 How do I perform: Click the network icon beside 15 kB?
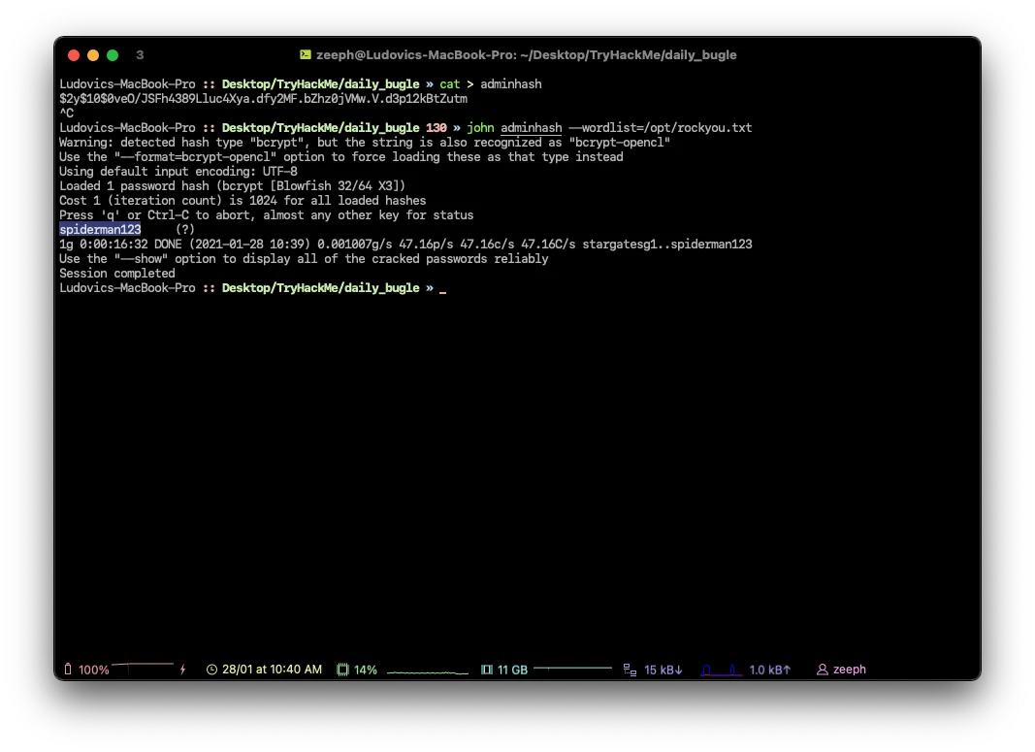pyautogui.click(x=630, y=670)
